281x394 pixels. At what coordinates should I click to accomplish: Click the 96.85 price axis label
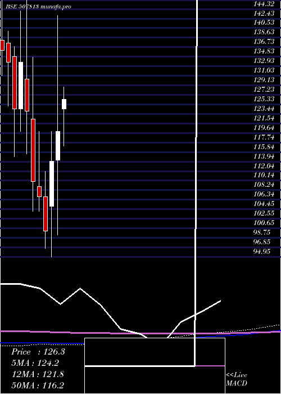tap(262, 242)
